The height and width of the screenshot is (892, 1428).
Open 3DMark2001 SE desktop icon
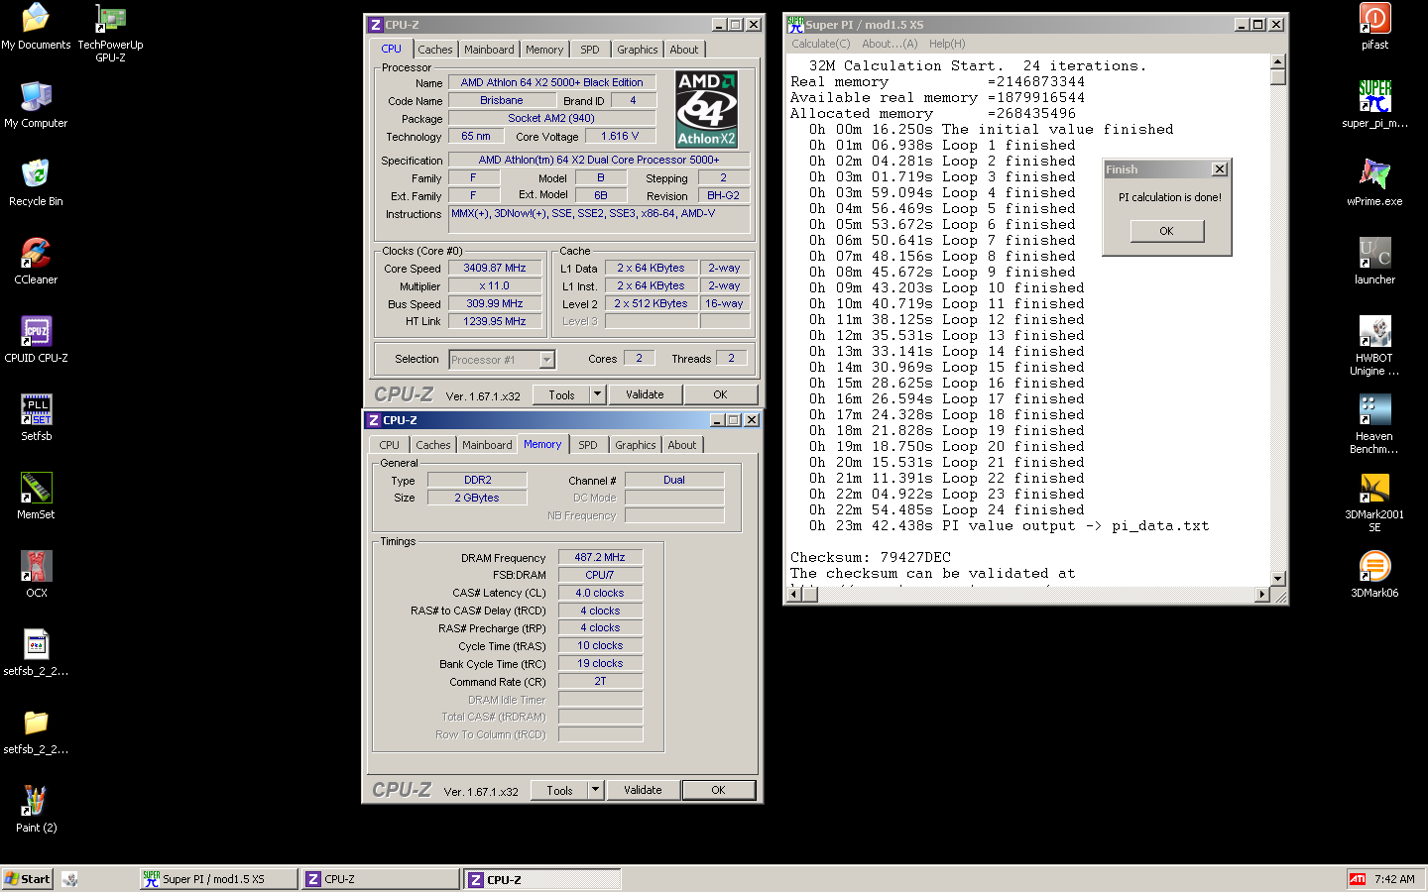coord(1374,502)
